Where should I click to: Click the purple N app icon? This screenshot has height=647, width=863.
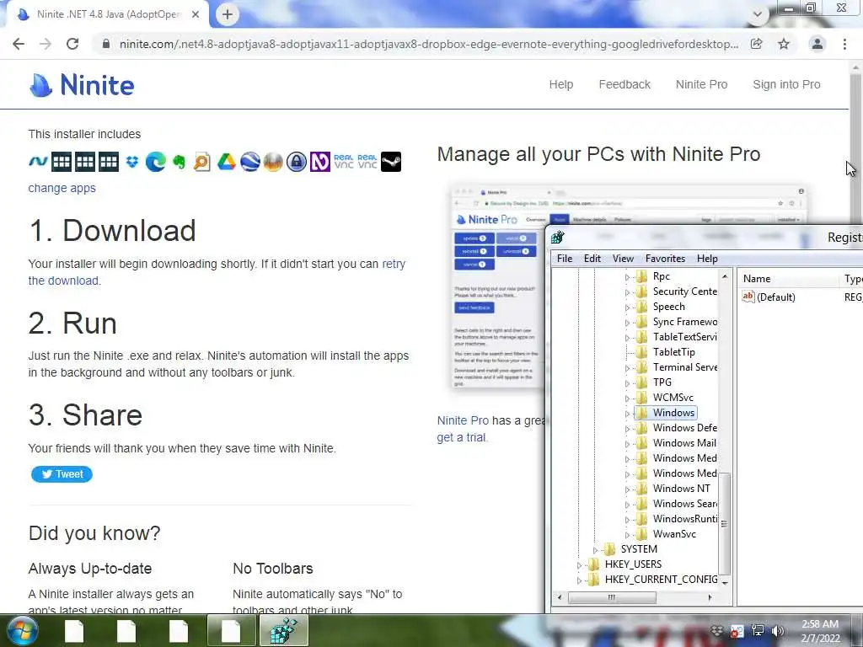319,162
